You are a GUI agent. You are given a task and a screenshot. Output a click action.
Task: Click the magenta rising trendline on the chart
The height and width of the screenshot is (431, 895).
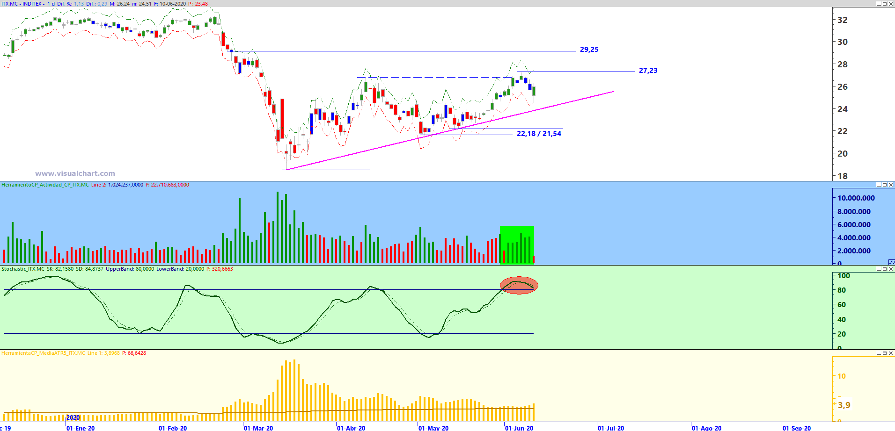tap(449, 130)
